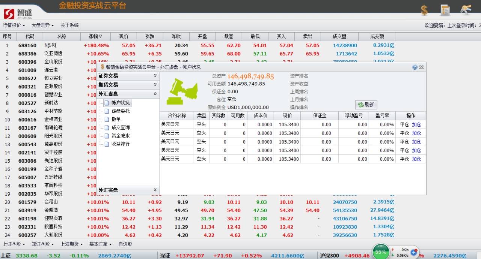Image resolution: width=481 pixels, height=259 pixels.
Task: Click the 上证 index value 3338.68
Action: pyautogui.click(x=26, y=256)
